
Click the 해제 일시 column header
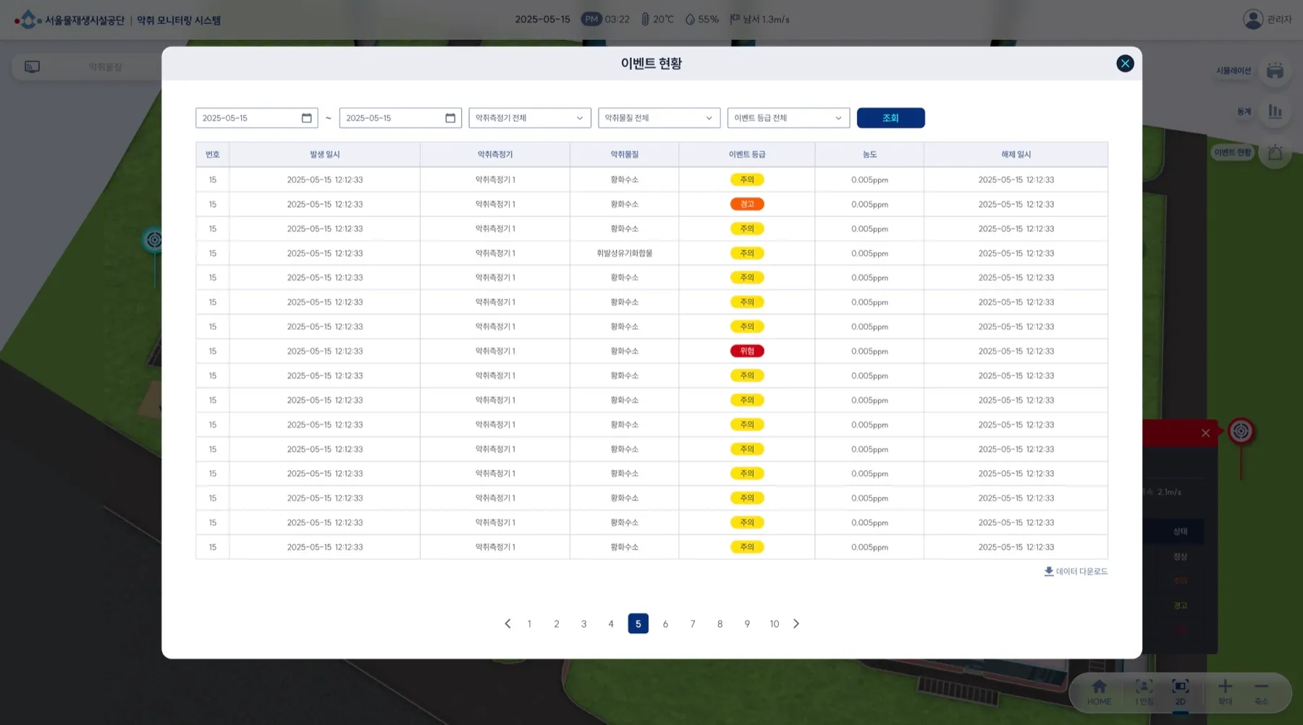[x=1016, y=155]
